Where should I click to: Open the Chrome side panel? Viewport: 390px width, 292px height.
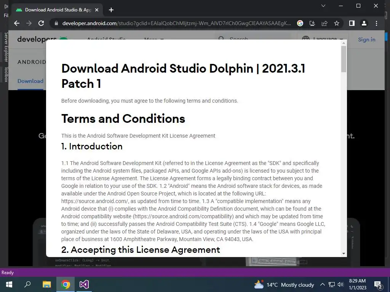(x=352, y=23)
